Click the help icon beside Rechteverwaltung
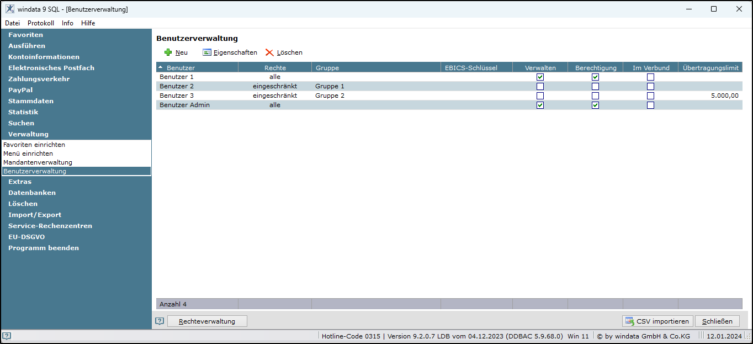 160,321
